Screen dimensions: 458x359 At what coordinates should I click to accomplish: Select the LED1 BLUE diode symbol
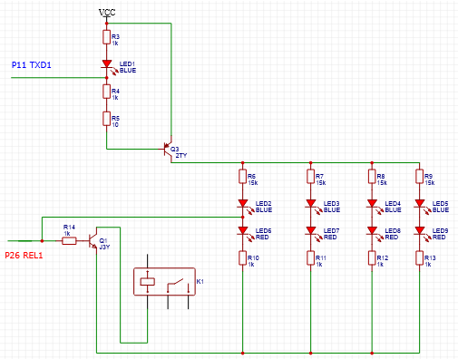click(107, 64)
